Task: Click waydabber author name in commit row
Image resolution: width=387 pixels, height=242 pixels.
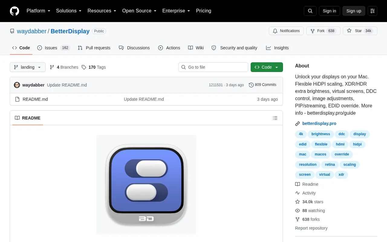Action: point(33,85)
